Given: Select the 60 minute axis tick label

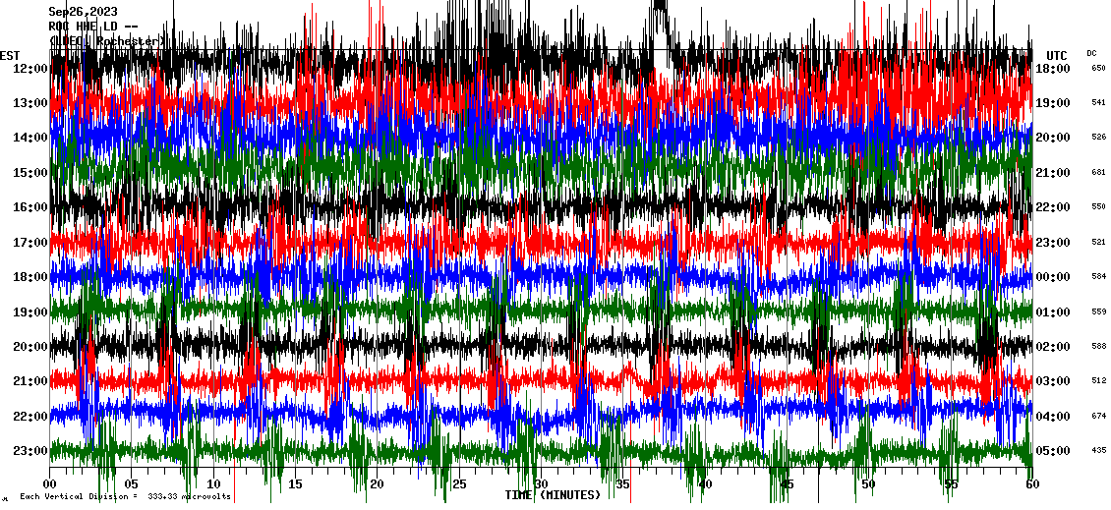Looking at the screenshot, I should [x=1031, y=484].
